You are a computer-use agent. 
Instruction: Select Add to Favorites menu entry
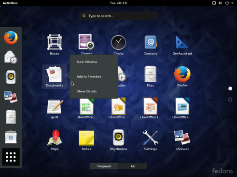click(89, 76)
